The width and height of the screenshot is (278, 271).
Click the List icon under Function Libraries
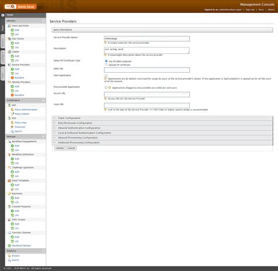(12, 241)
